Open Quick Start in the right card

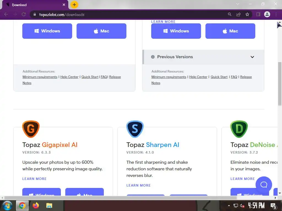click(219, 77)
